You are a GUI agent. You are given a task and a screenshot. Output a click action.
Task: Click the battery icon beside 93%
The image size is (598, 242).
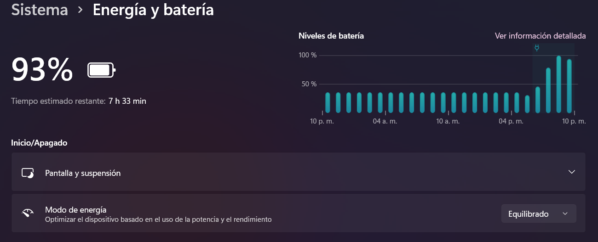(x=101, y=70)
